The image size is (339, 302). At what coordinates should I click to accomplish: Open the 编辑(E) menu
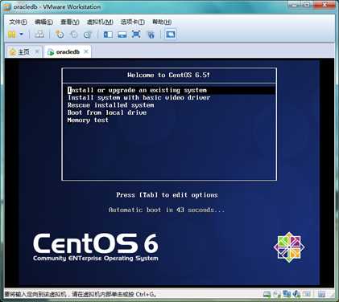[x=43, y=22]
